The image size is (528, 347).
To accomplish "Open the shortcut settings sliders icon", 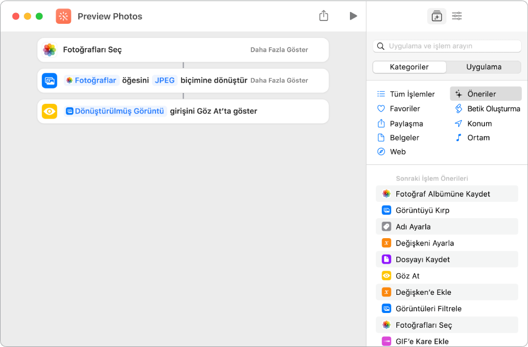I will (x=457, y=16).
